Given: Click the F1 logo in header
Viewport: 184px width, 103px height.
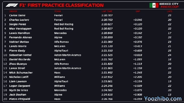Looking at the screenshot, I should pos(12,5).
